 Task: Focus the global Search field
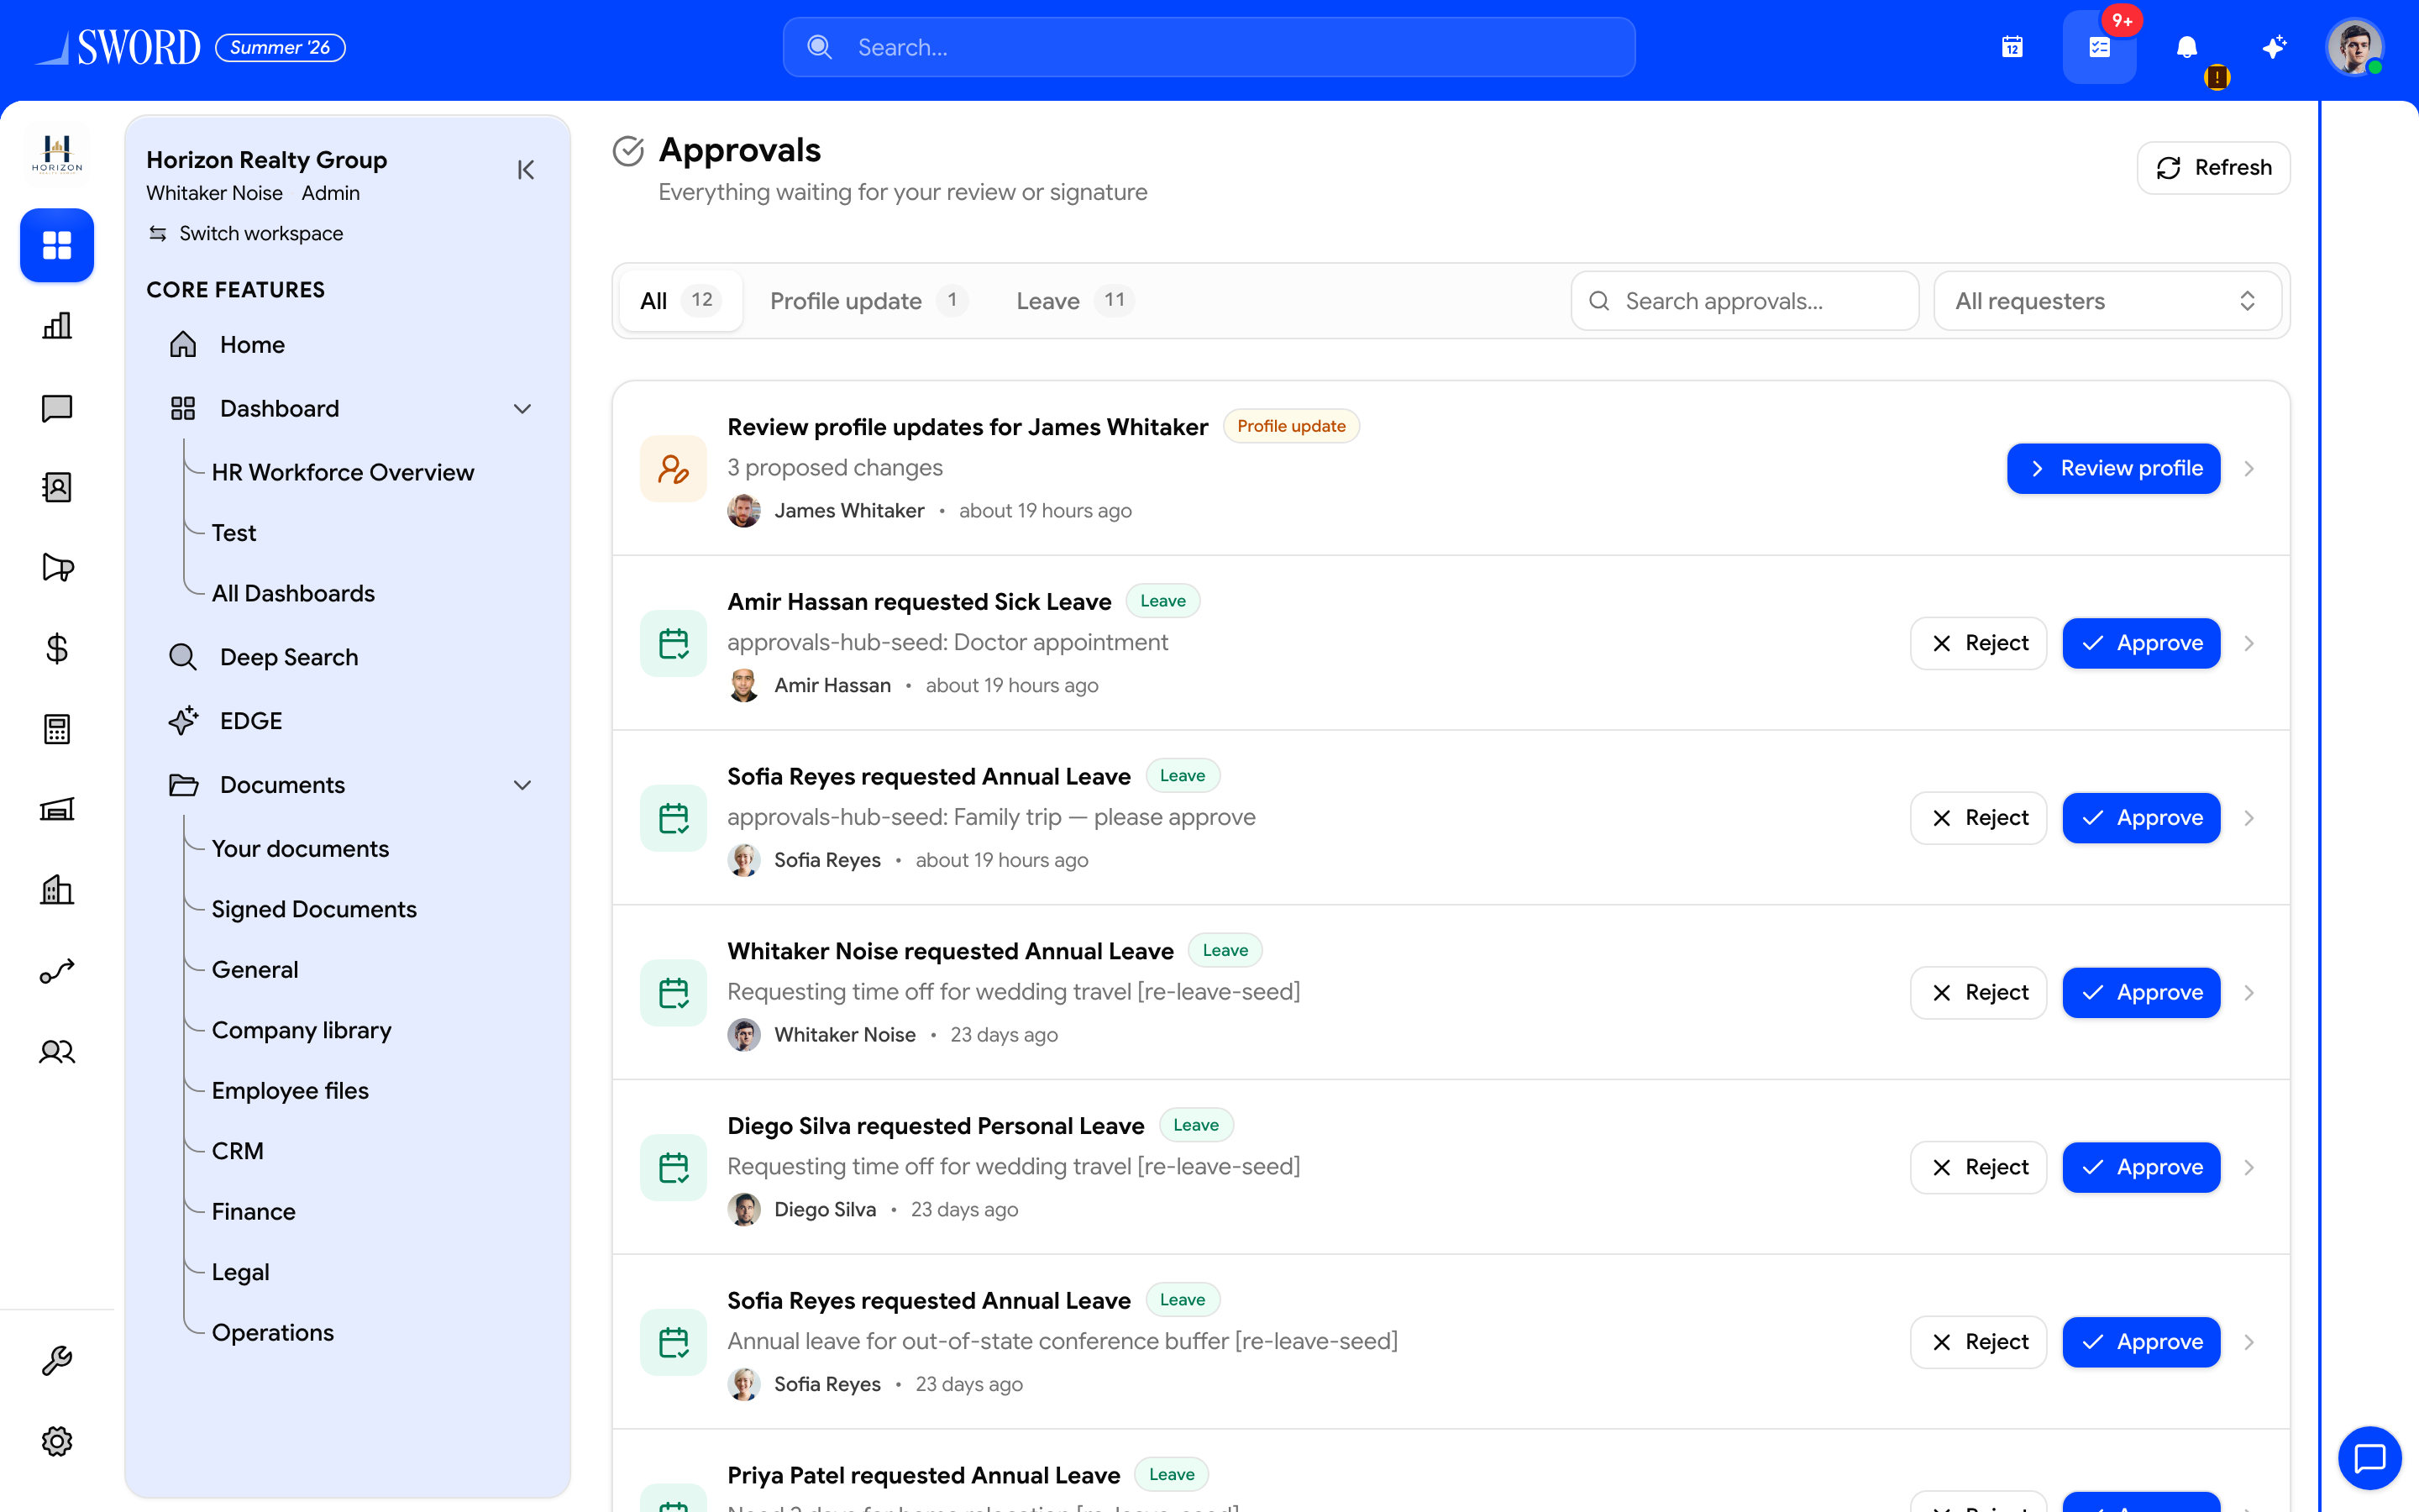point(1209,47)
